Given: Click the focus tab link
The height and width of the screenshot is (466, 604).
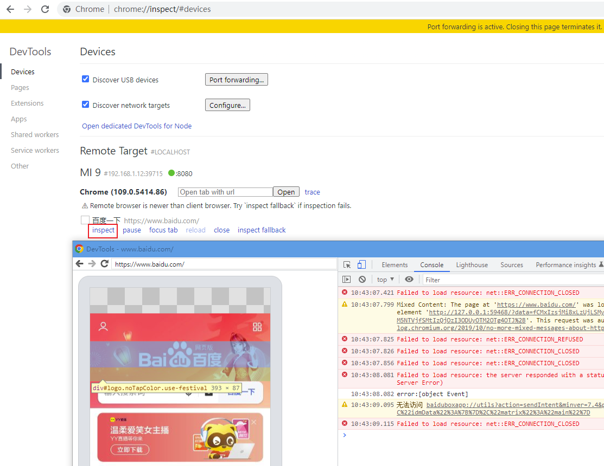Looking at the screenshot, I should pos(163,230).
